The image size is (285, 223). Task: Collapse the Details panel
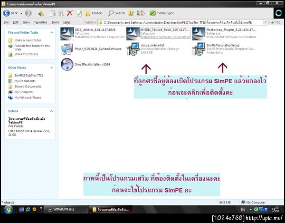[x=52, y=111]
